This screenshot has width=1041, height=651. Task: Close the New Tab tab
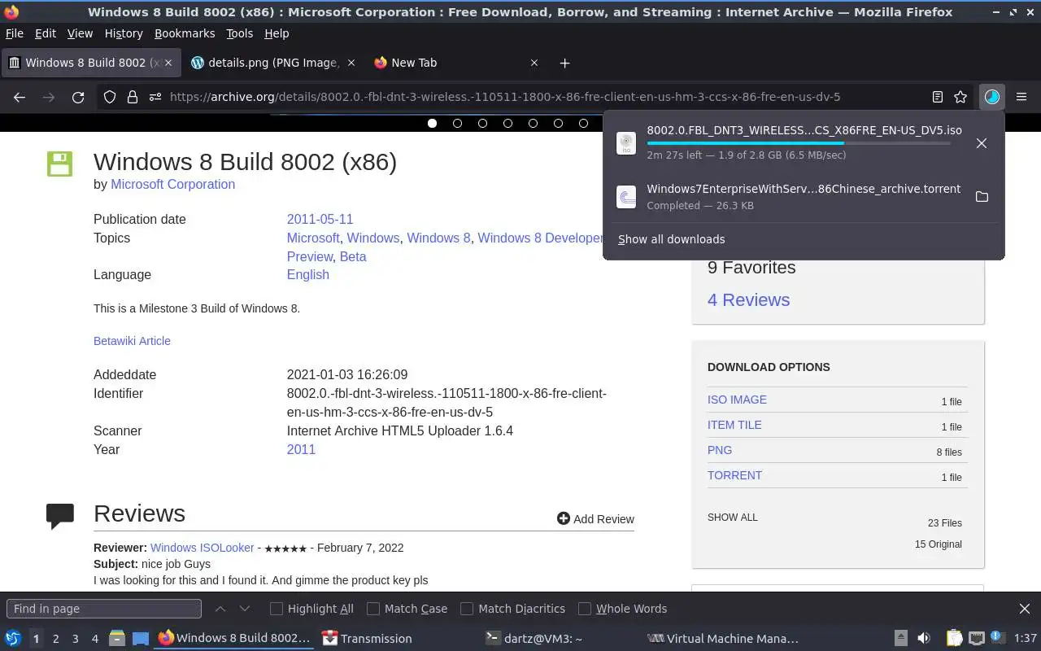coord(534,63)
